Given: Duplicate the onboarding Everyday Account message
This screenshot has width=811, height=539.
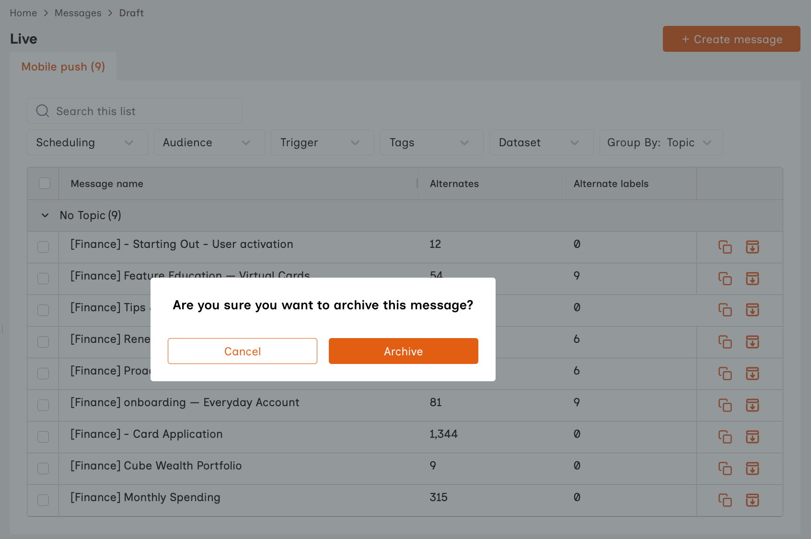Looking at the screenshot, I should point(725,405).
